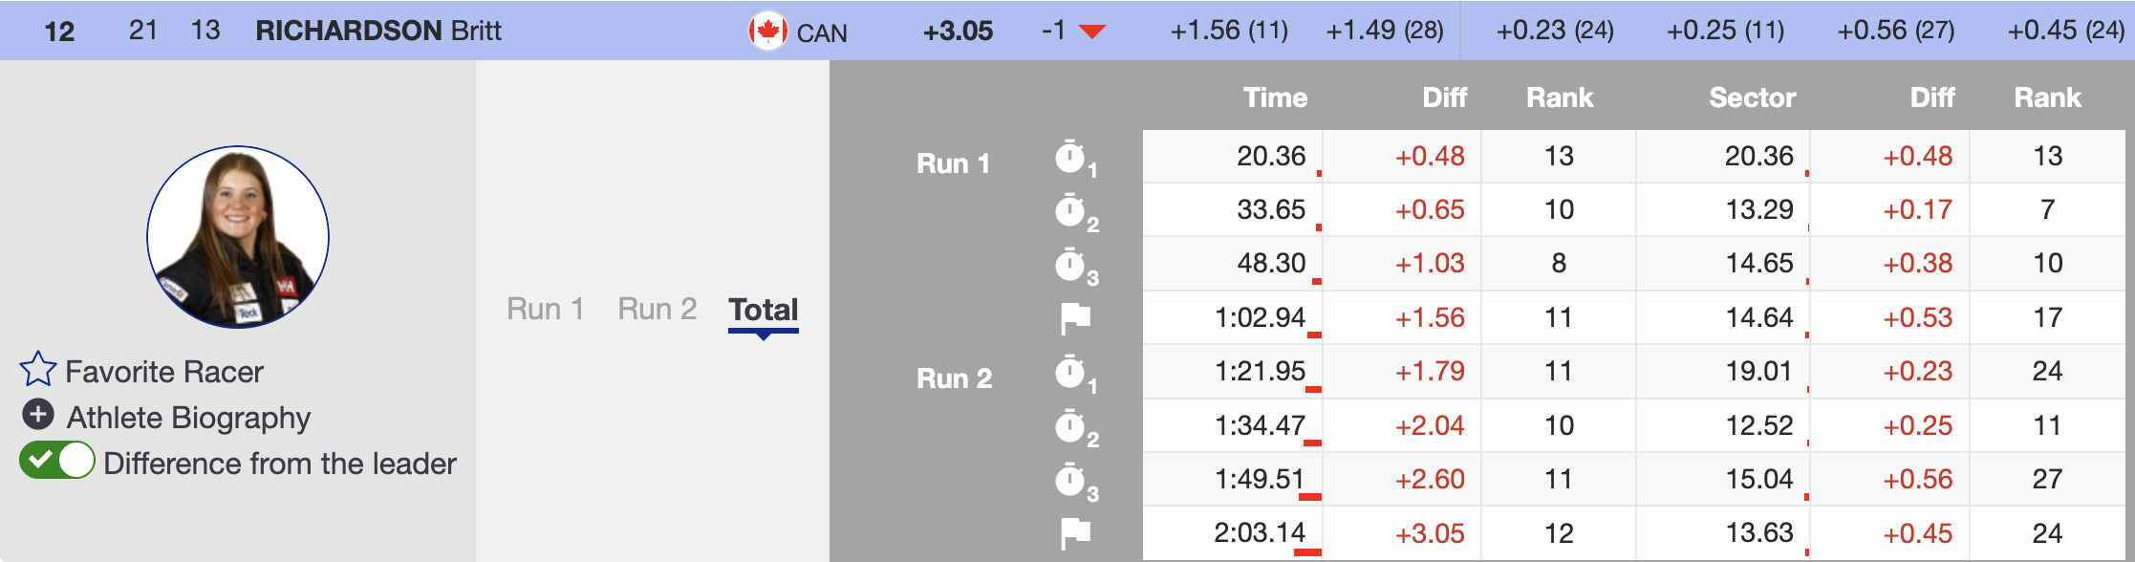This screenshot has width=2135, height=562.
Task: Collapse the RICHARDSON Britt result row
Action: [378, 31]
